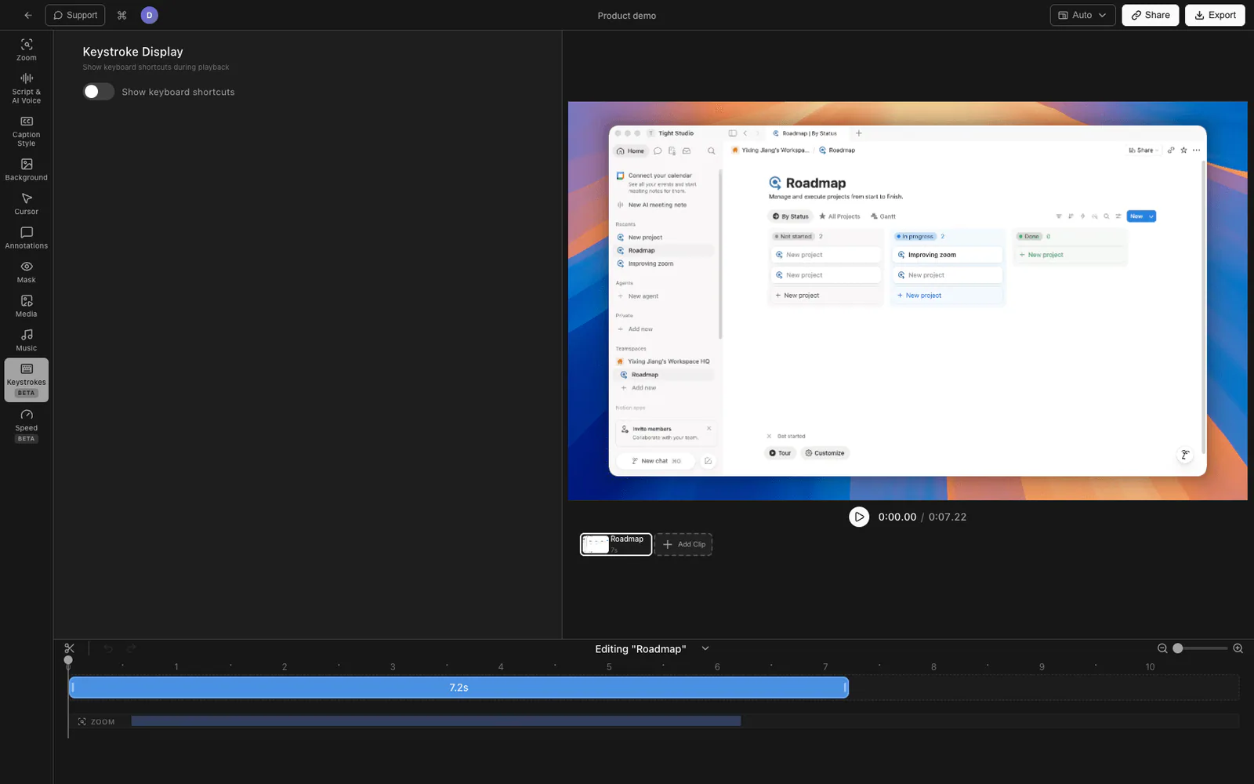Click the ZOOM track label
This screenshot has height=784, width=1254.
coord(96,721)
